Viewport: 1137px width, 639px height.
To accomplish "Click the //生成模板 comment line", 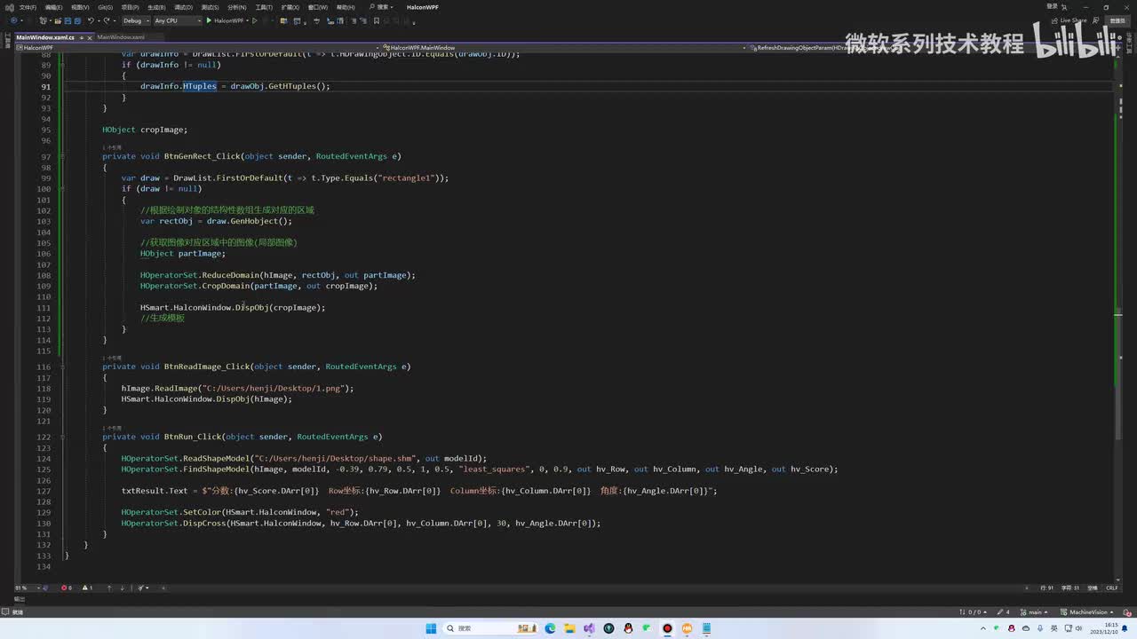I will pyautogui.click(x=163, y=318).
